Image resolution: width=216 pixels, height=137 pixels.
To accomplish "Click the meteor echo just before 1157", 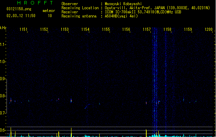I will click(x=146, y=103).
